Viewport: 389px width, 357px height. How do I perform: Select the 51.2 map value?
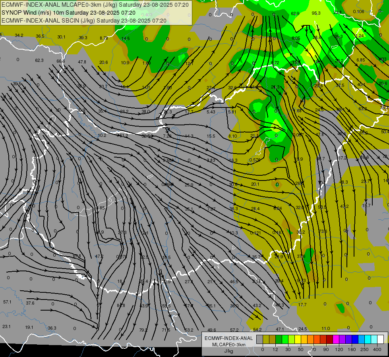click(124, 136)
